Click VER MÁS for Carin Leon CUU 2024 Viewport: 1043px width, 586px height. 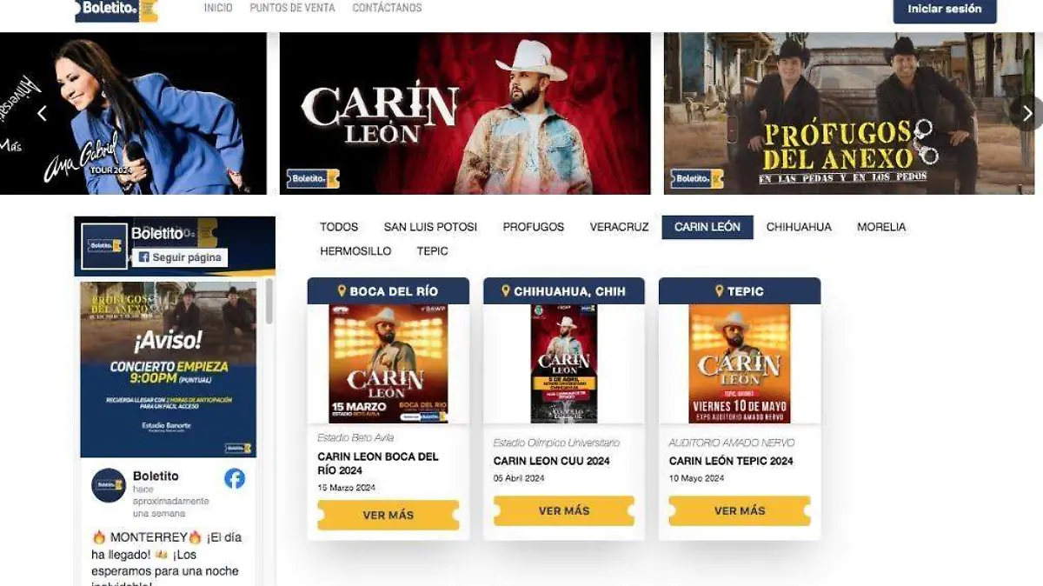tap(564, 511)
